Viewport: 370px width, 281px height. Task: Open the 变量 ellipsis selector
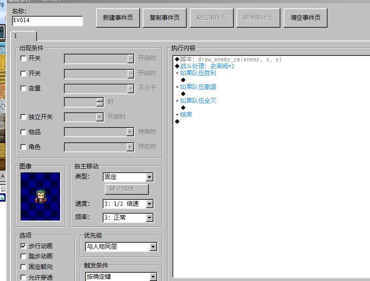(130, 89)
